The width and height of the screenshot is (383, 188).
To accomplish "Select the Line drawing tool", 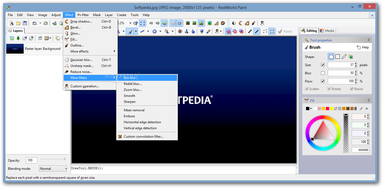I will click(142, 31).
